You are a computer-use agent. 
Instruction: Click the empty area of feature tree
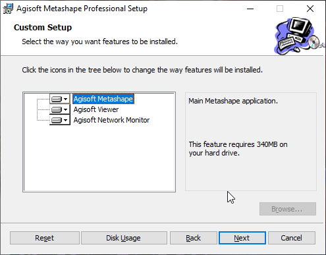point(99,158)
